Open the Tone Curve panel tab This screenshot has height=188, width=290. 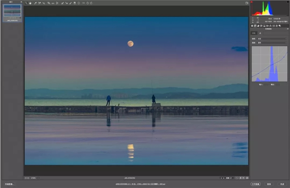255,26
